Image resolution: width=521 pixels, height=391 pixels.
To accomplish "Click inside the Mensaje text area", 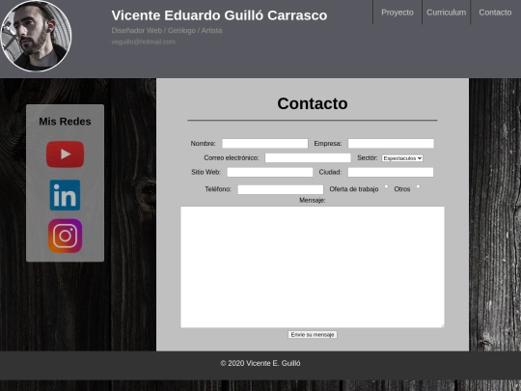I will coord(313,267).
